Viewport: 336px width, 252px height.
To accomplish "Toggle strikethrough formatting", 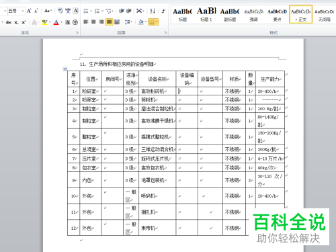I will (x=9, y=22).
